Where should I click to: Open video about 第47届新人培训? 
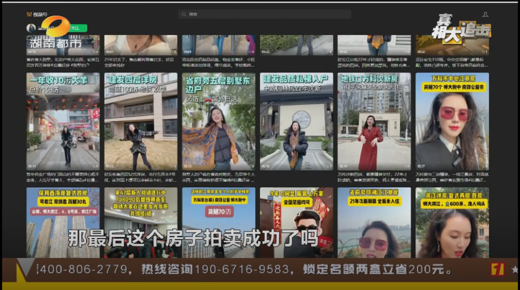pyautogui.click(x=141, y=223)
